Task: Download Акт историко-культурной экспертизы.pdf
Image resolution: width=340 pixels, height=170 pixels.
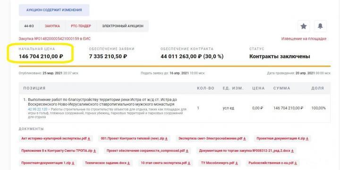Action: 56,139
